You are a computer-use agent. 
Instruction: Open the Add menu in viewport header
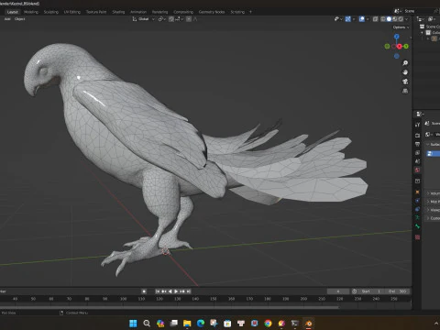(7, 19)
